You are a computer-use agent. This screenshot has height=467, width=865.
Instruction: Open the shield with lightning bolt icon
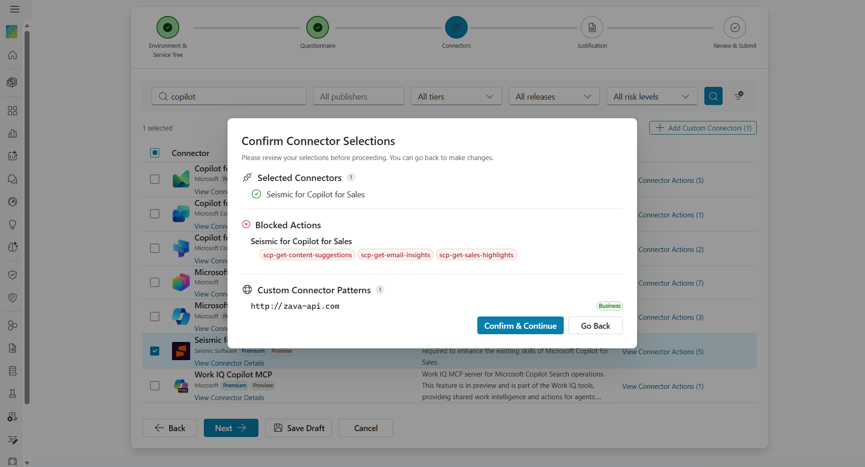point(13,297)
